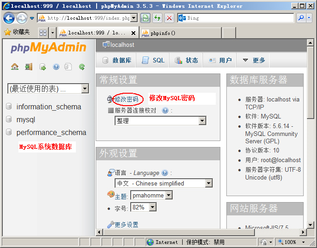Click the log out door icon

(x=29, y=67)
